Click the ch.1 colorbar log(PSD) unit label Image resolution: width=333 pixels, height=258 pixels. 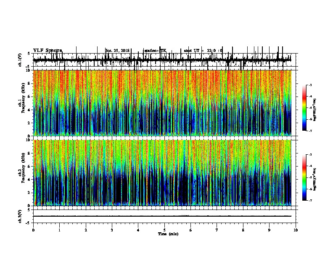pos(314,110)
